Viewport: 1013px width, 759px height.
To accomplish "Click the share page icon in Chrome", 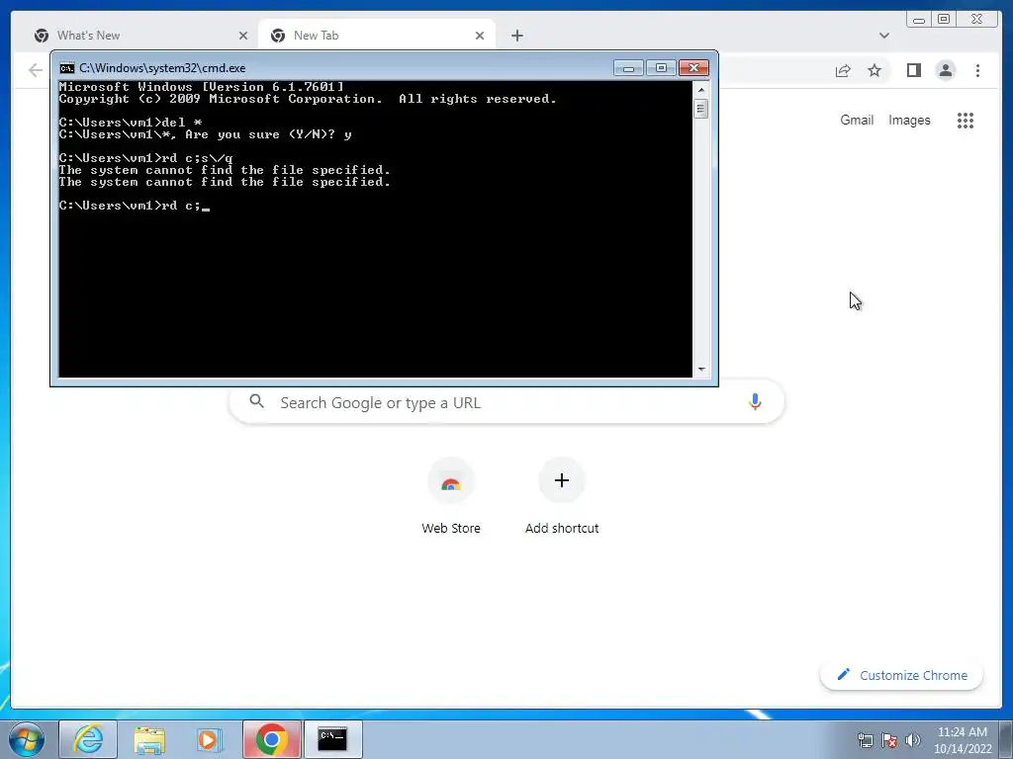I will [x=843, y=70].
